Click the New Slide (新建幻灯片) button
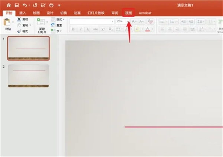The width and height of the screenshot is (223, 157). tap(42, 25)
